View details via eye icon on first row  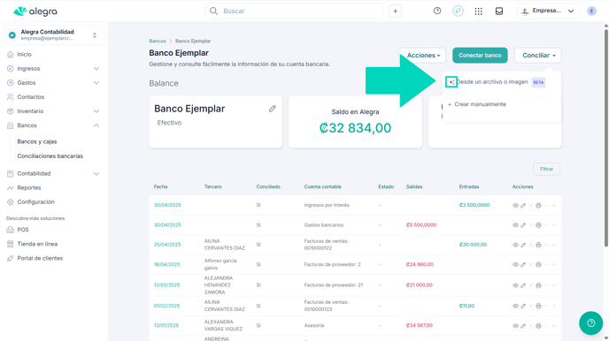pyautogui.click(x=515, y=205)
